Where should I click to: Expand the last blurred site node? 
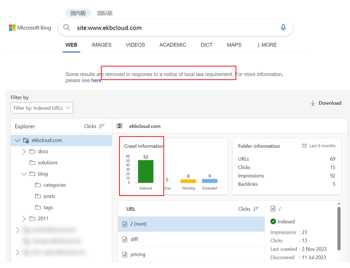pyautogui.click(x=17, y=252)
